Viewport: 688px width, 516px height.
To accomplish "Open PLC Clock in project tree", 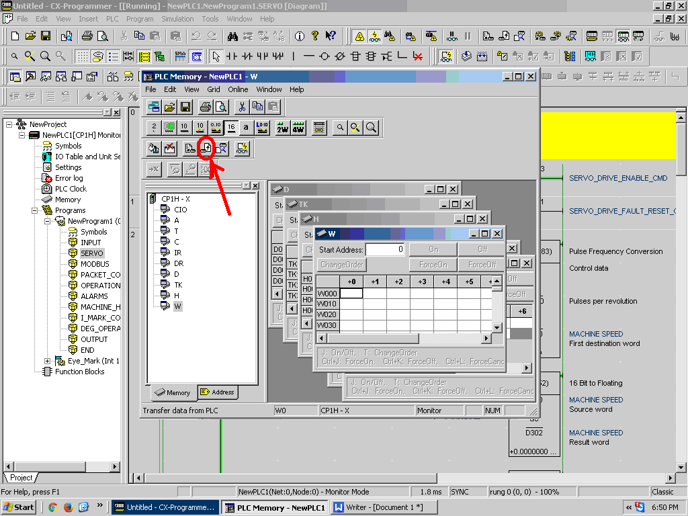I will (71, 189).
